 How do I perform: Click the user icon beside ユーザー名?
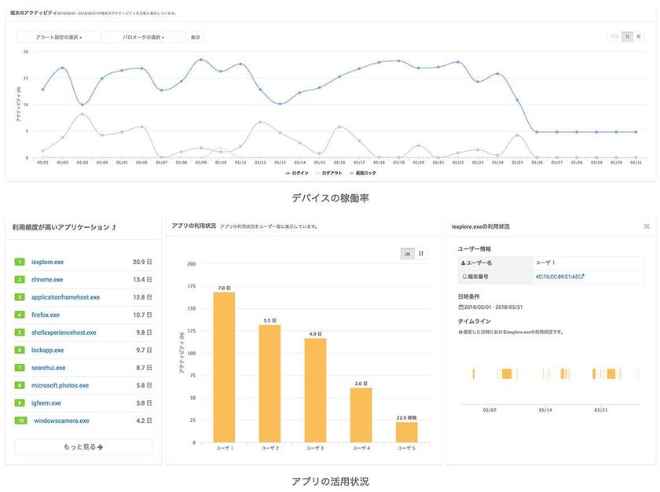(x=463, y=263)
